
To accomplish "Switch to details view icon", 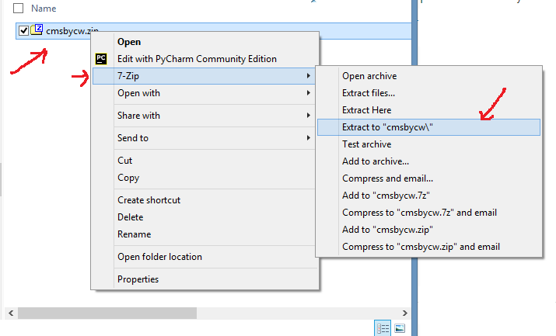I will [x=383, y=328].
